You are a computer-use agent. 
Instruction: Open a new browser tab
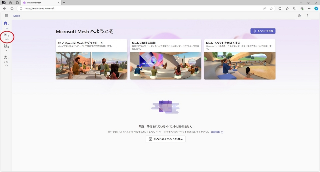point(64,3)
